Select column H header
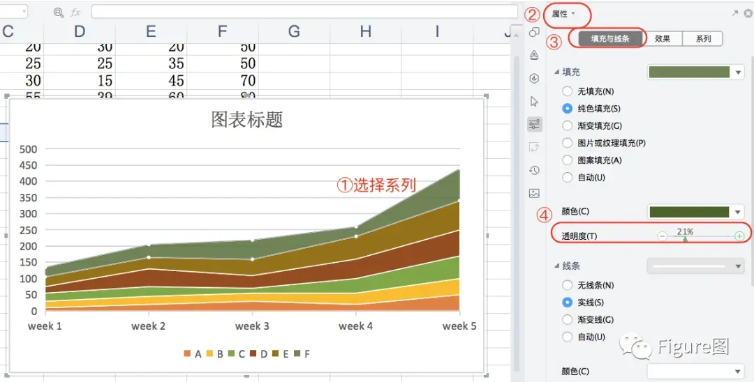Viewport: 754px width, 382px height. tap(365, 31)
